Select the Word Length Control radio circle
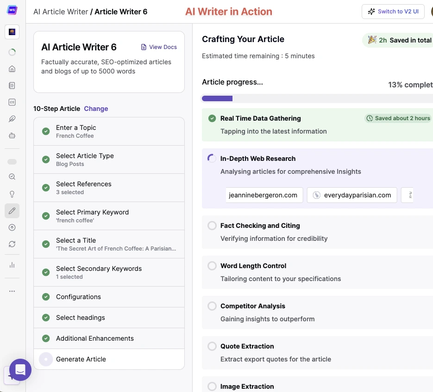433x392 pixels. (x=212, y=266)
